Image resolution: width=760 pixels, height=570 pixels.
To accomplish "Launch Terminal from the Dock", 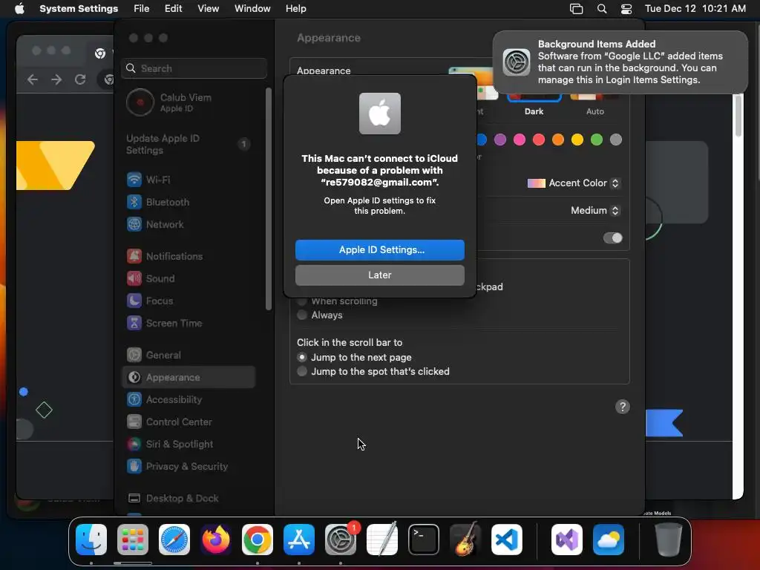I will click(x=424, y=540).
